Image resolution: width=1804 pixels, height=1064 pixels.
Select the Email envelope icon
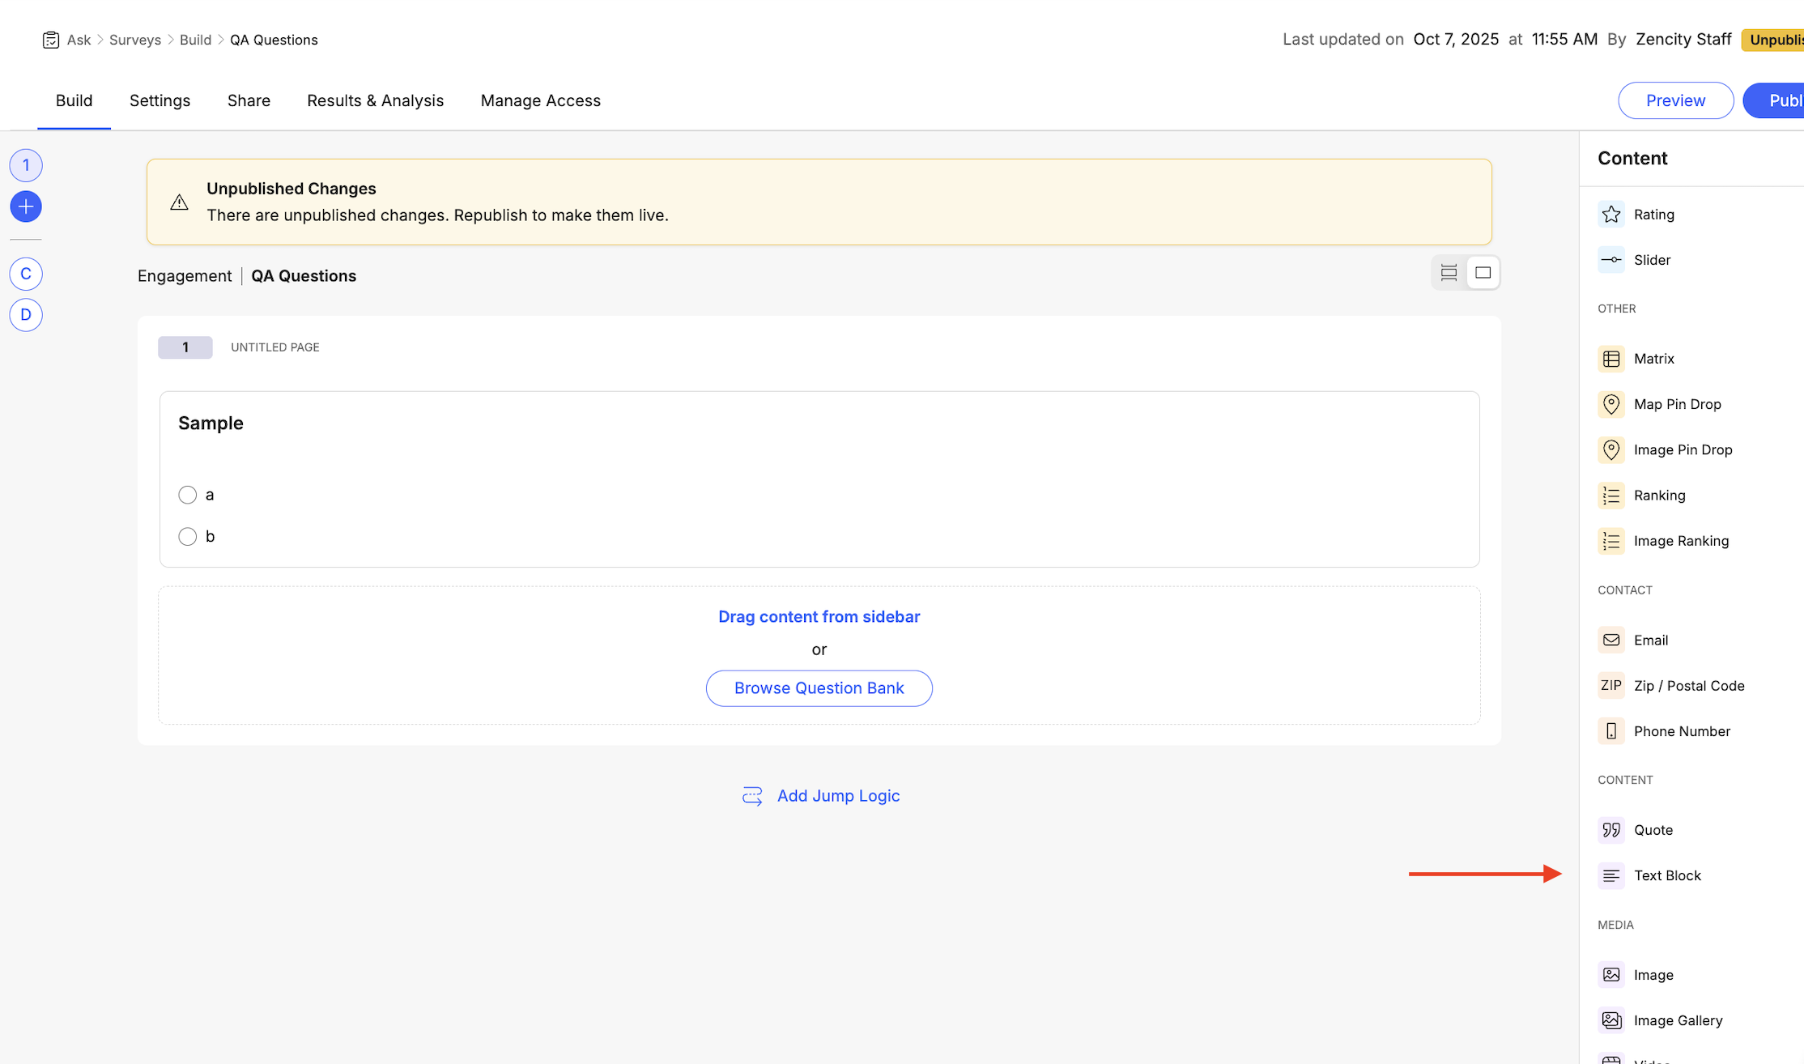(x=1610, y=641)
